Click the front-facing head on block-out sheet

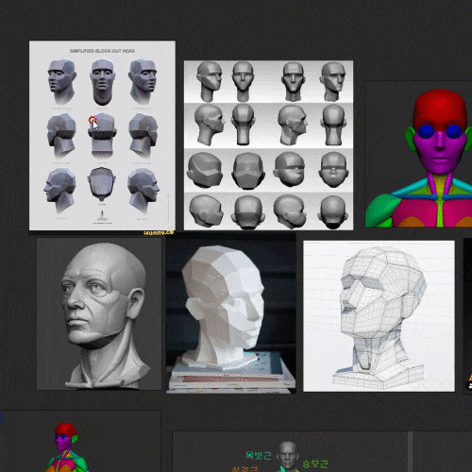tap(103, 82)
